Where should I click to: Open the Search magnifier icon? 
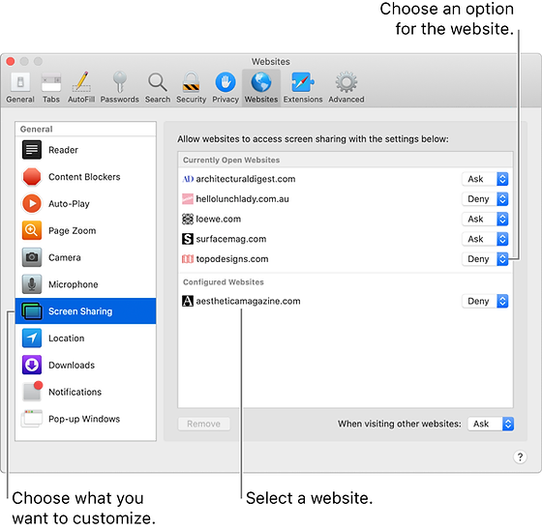tap(158, 82)
